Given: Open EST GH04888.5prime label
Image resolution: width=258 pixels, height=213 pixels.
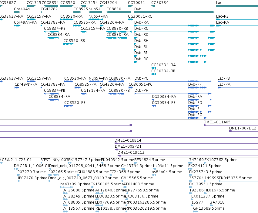Looking at the screenshot, I should point(93,172).
